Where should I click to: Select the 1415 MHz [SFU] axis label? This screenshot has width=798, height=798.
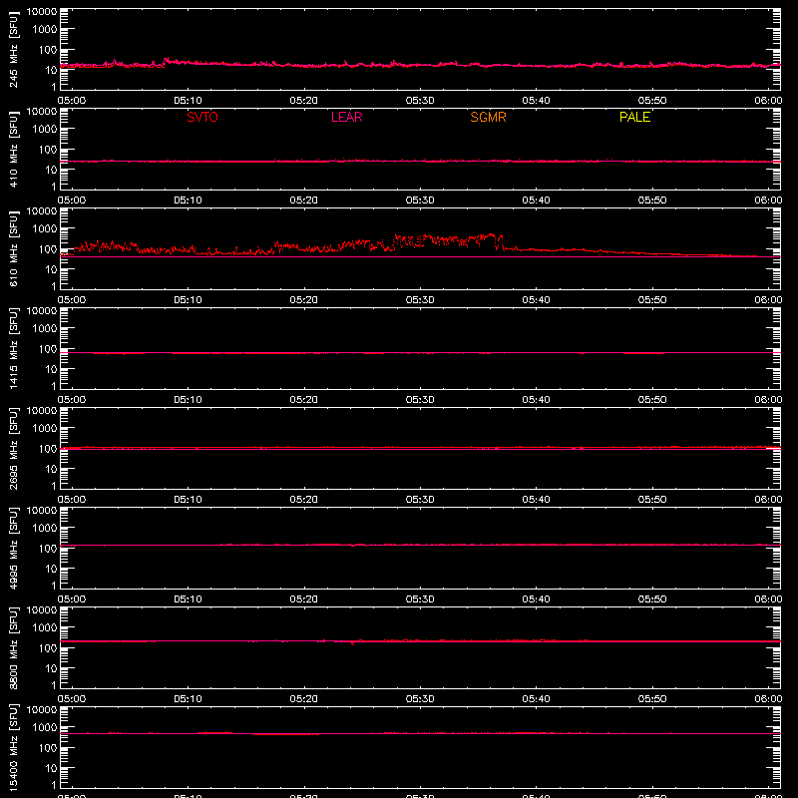13,348
